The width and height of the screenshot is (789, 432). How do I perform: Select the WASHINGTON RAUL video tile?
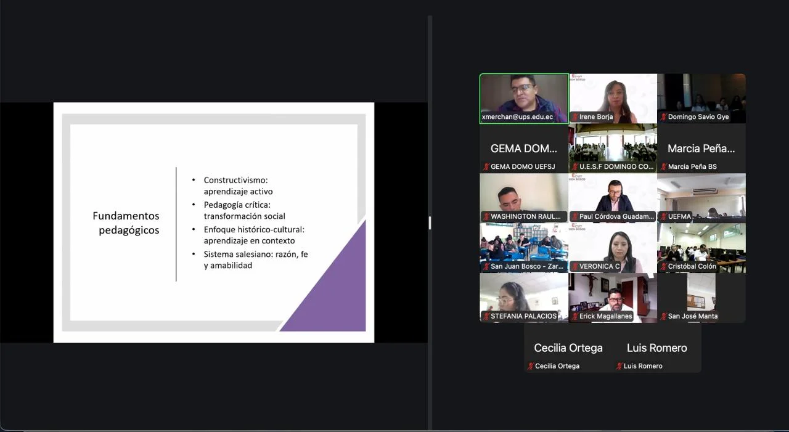click(x=524, y=194)
